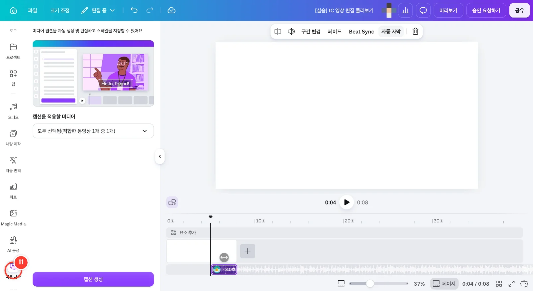Open the grid view icon

click(x=499, y=284)
